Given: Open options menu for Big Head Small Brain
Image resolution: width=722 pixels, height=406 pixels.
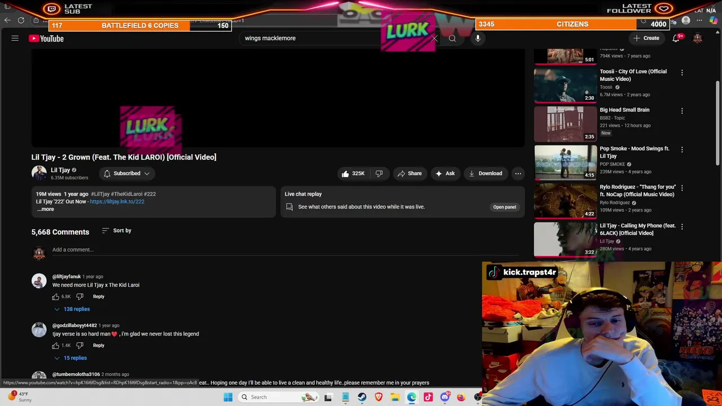Looking at the screenshot, I should [x=682, y=111].
